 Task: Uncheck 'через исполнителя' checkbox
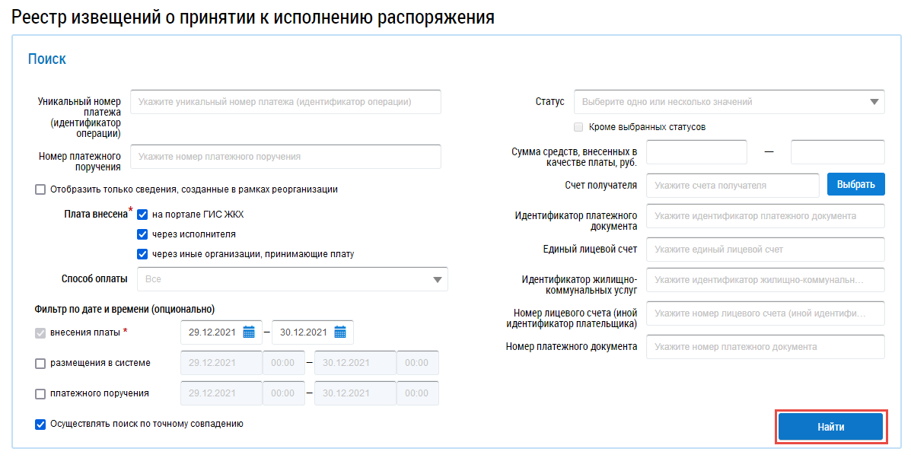(142, 234)
